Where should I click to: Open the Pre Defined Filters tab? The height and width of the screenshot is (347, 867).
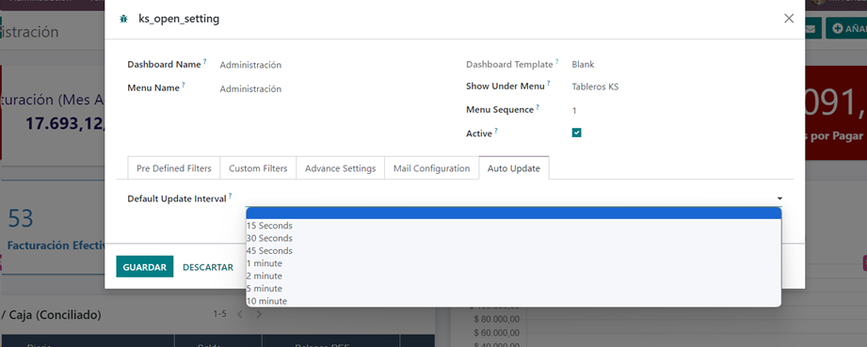[x=173, y=168]
